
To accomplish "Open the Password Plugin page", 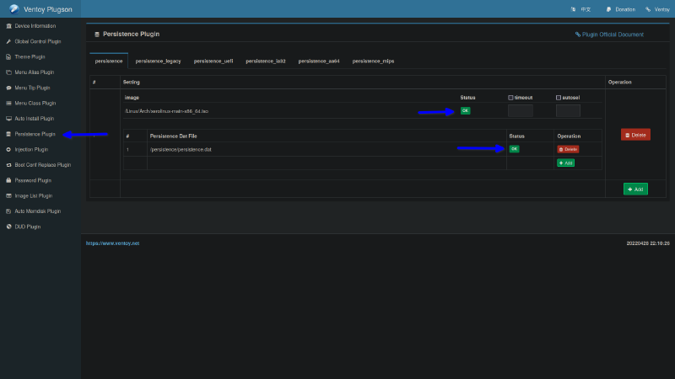I will 33,180.
